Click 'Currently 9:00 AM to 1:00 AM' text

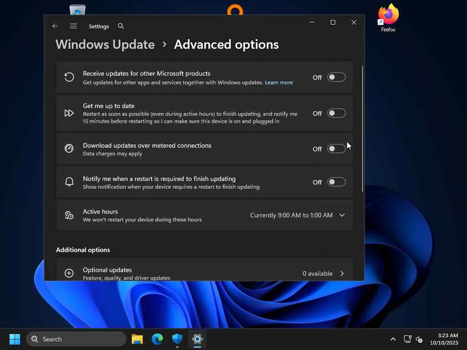coord(291,215)
